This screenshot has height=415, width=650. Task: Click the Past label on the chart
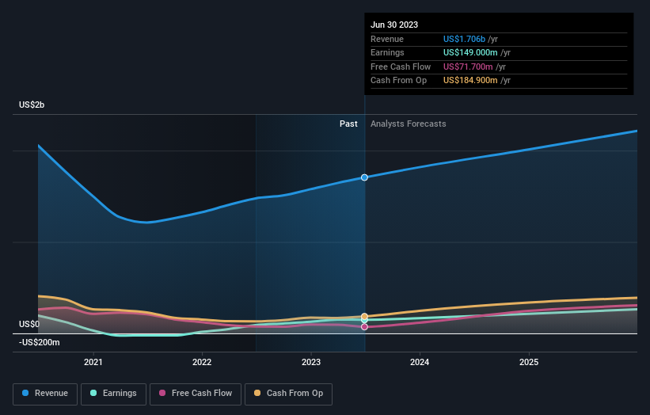click(348, 124)
